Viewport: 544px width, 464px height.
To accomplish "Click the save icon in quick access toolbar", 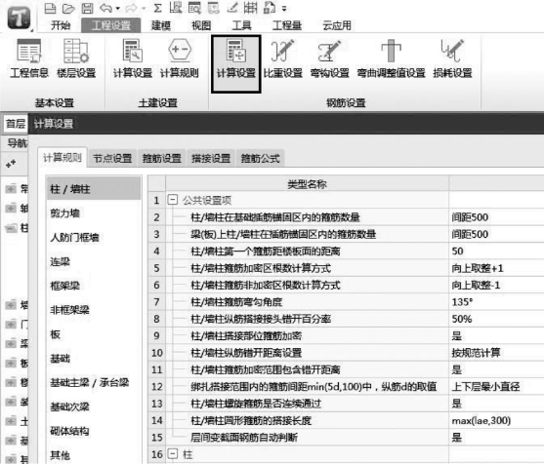I will click(87, 8).
